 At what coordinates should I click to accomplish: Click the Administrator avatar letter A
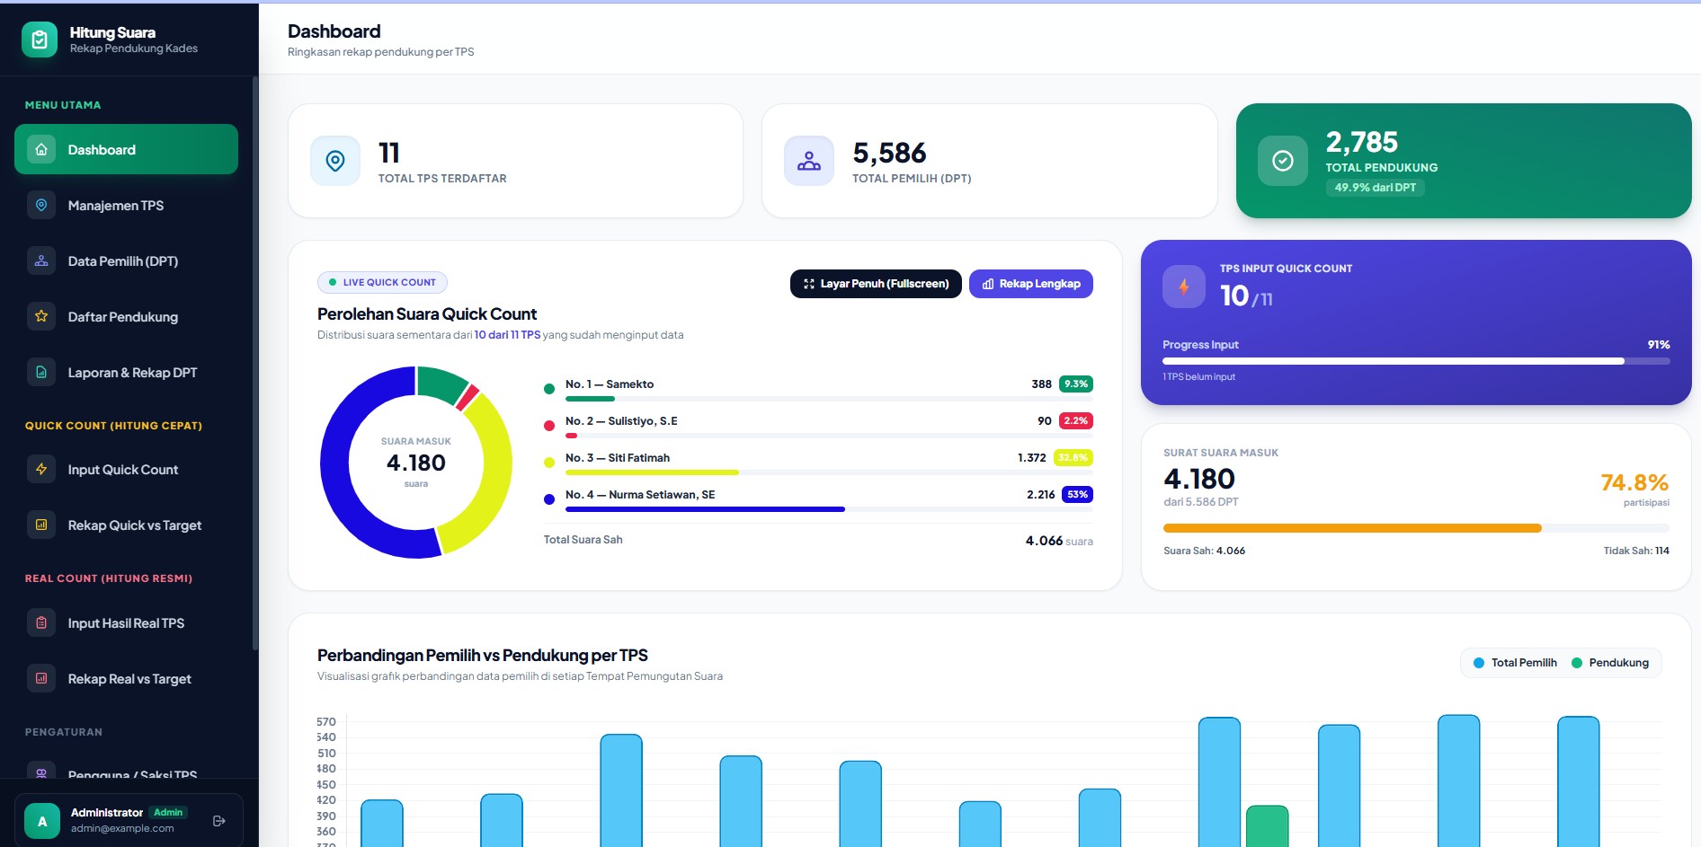coord(42,821)
